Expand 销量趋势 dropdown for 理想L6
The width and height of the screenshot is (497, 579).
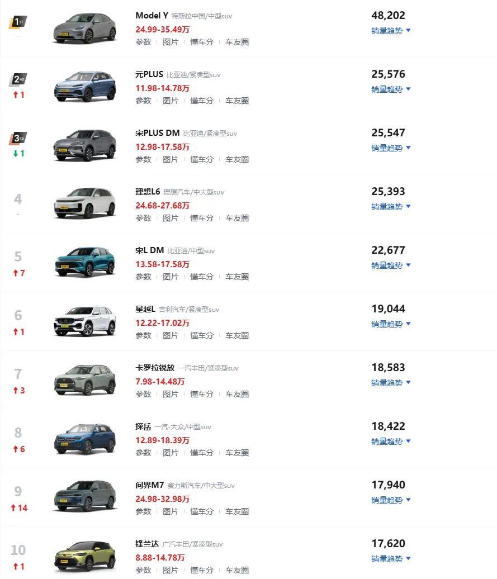pos(391,207)
